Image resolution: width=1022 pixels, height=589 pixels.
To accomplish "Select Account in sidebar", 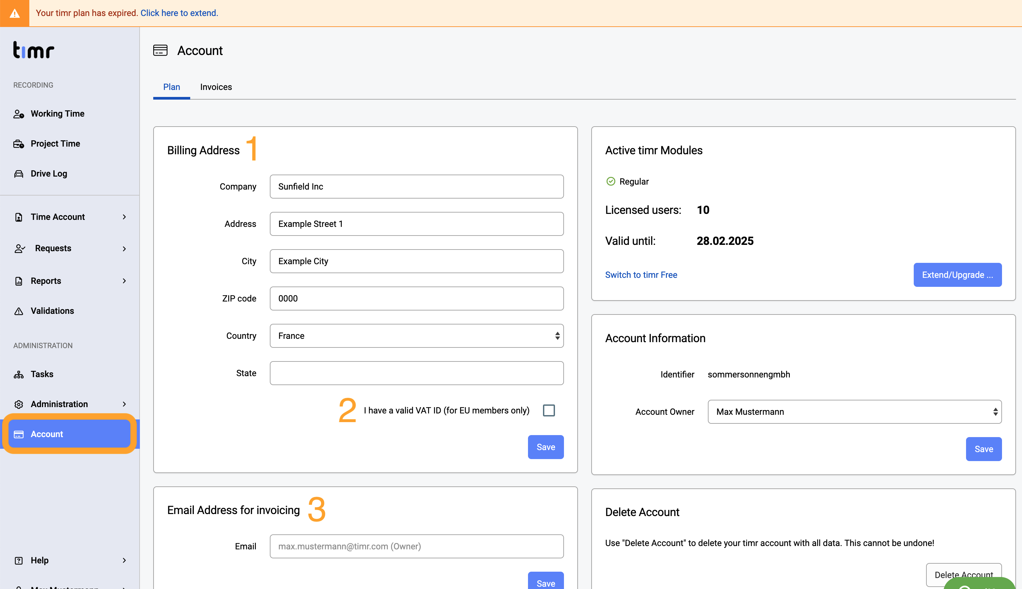I will click(x=70, y=434).
